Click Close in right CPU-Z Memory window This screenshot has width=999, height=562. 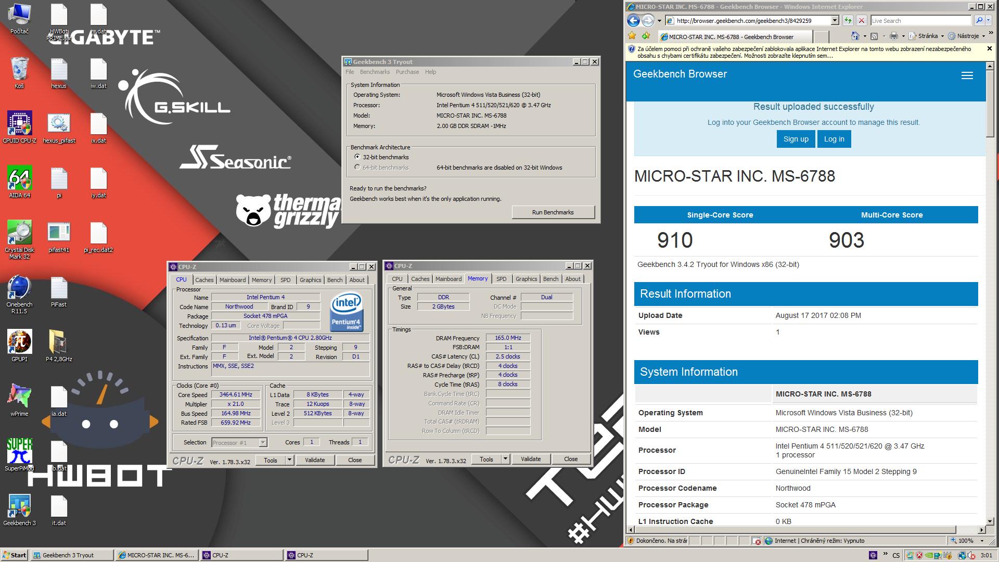pos(571,459)
